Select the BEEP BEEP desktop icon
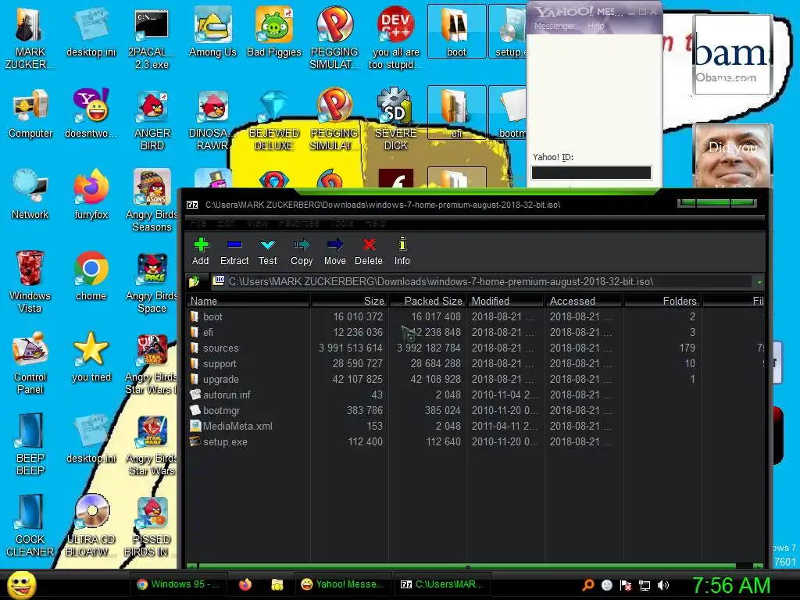 [x=30, y=444]
